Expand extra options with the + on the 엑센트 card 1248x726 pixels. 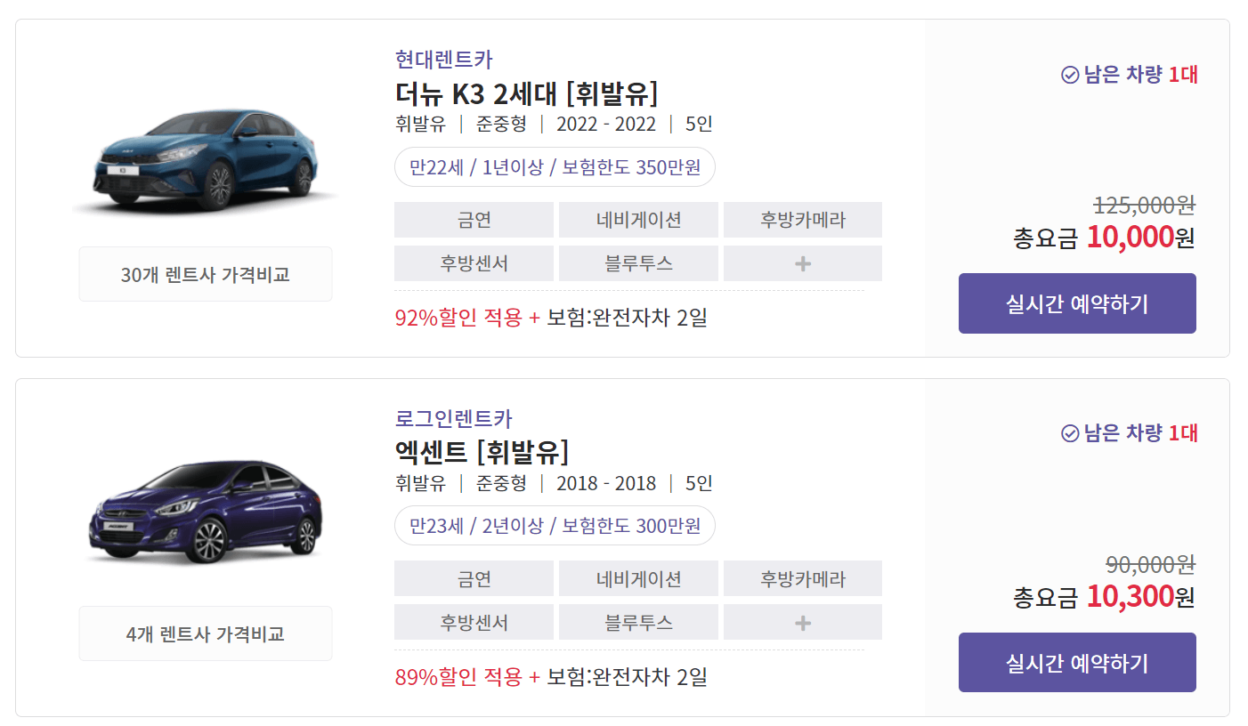click(802, 622)
